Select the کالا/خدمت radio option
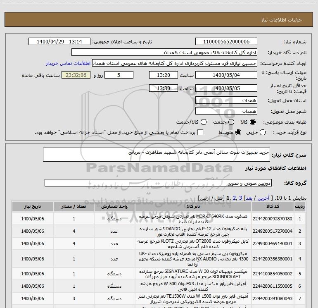The height and width of the screenshot is (308, 318). pyautogui.click(x=204, y=122)
